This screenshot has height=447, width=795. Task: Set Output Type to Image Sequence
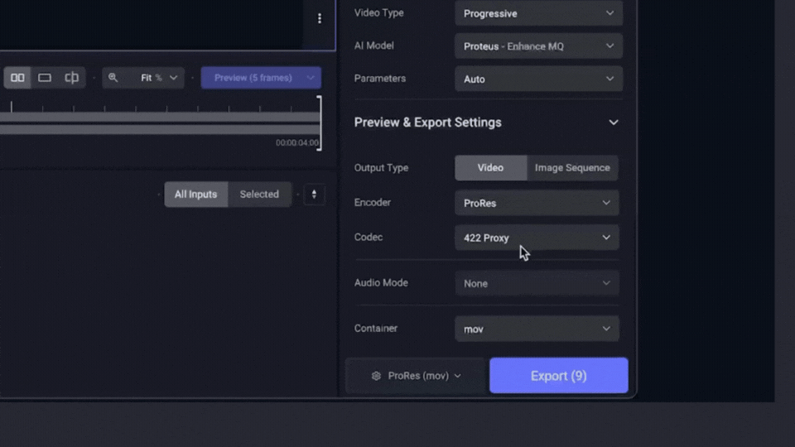point(572,168)
